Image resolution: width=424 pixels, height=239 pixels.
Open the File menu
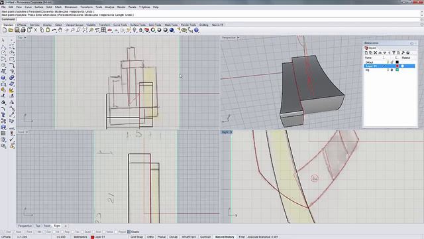click(3, 7)
